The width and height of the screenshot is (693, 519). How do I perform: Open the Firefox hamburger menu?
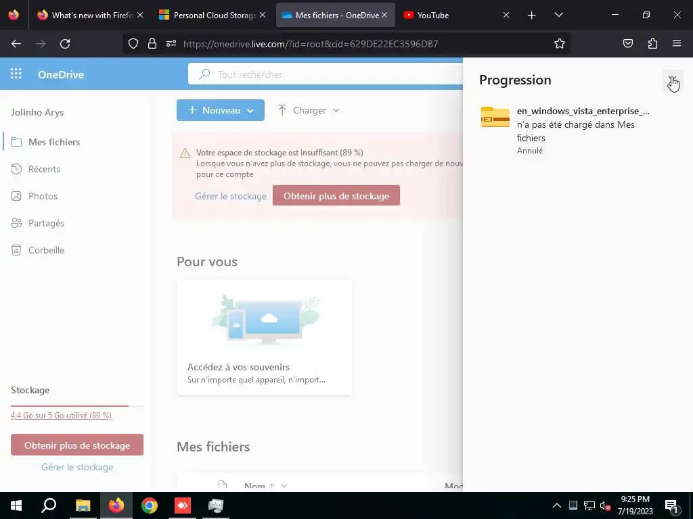pyautogui.click(x=677, y=44)
